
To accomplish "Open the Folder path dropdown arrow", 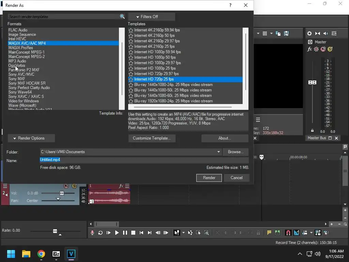I will point(218,152).
